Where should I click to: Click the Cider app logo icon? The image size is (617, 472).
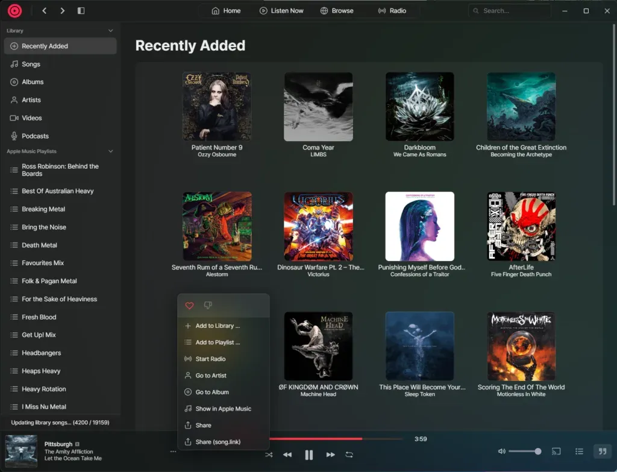click(14, 11)
